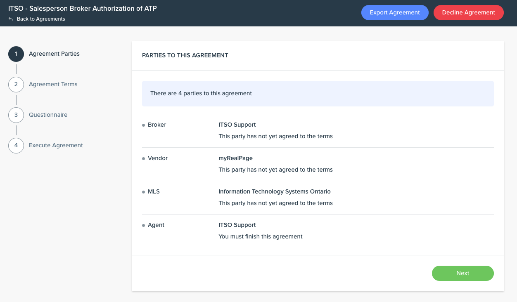Click the step 2 circle indicator

16,85
